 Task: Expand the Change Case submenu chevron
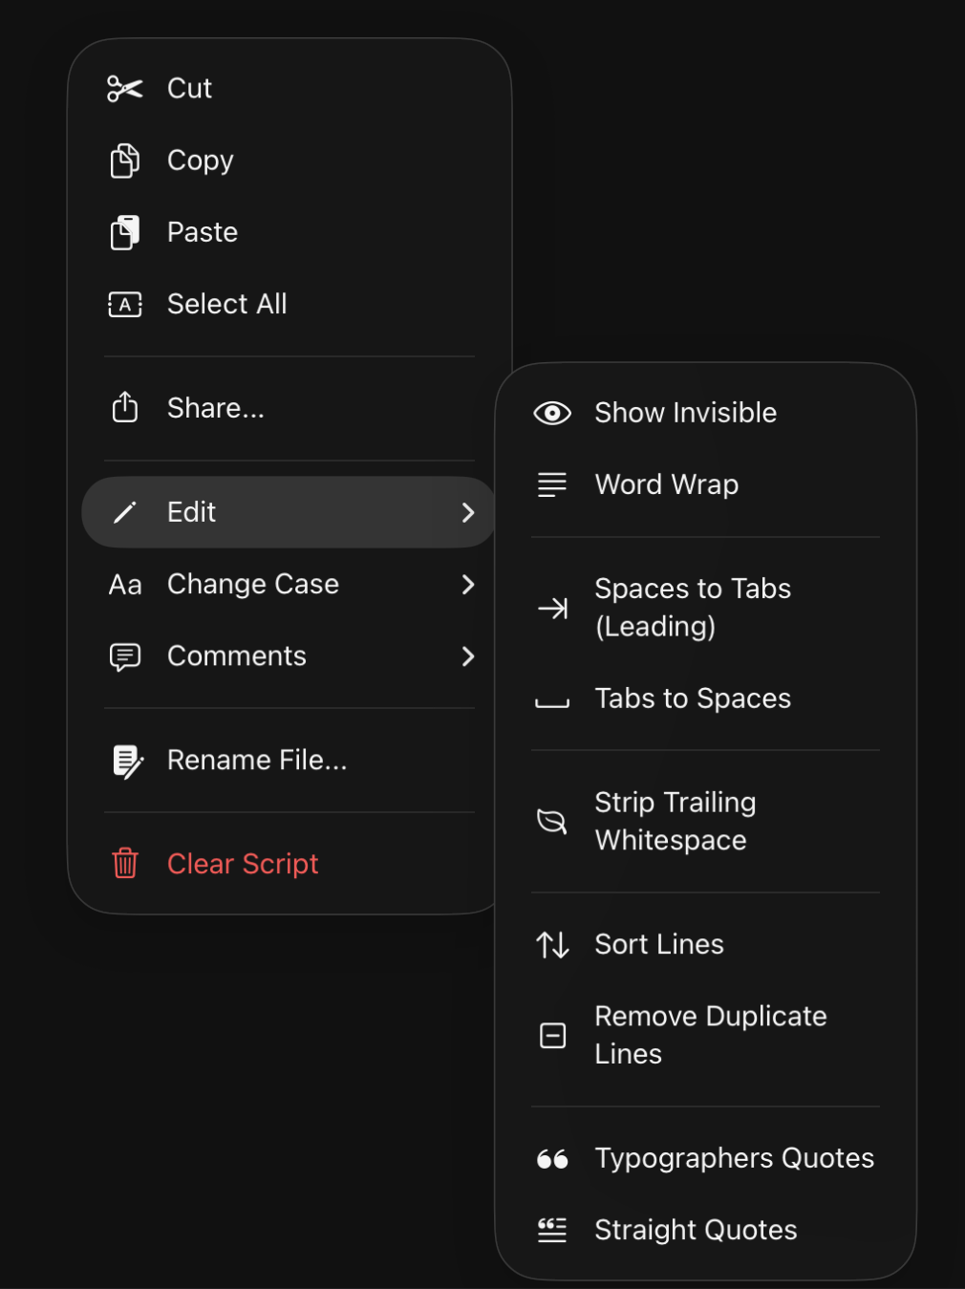(x=468, y=585)
